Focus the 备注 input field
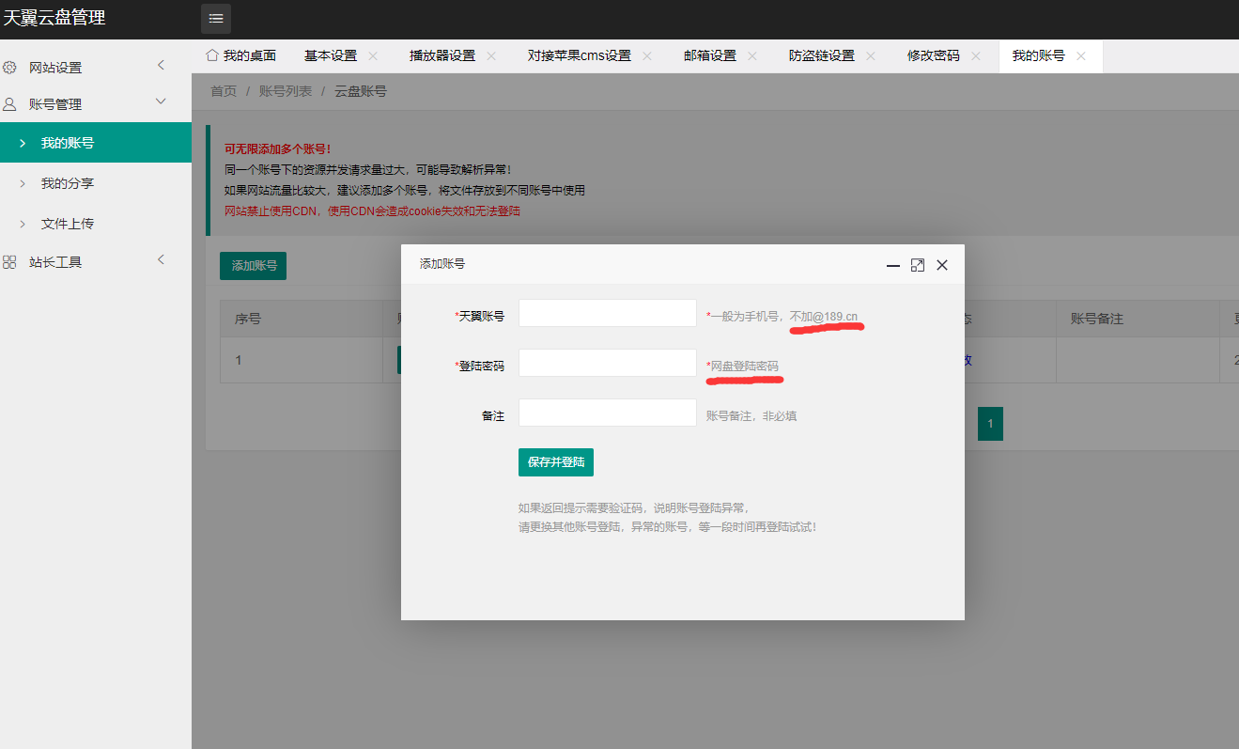The height and width of the screenshot is (749, 1239). tap(608, 413)
